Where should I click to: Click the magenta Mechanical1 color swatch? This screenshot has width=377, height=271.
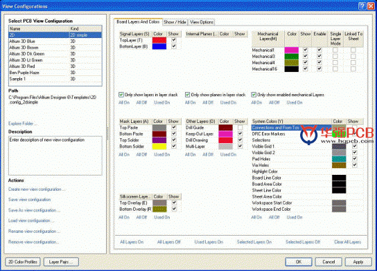291,50
